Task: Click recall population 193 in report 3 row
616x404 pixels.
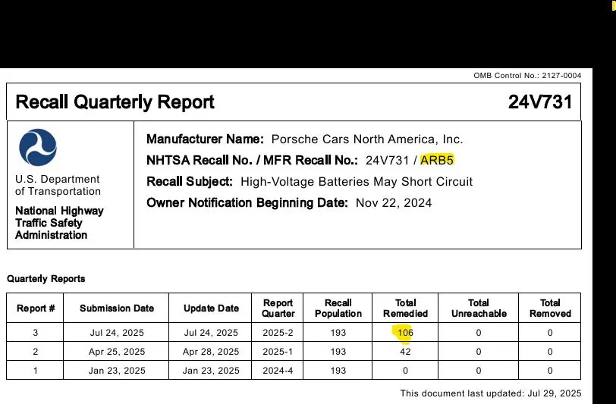Action: coord(338,333)
